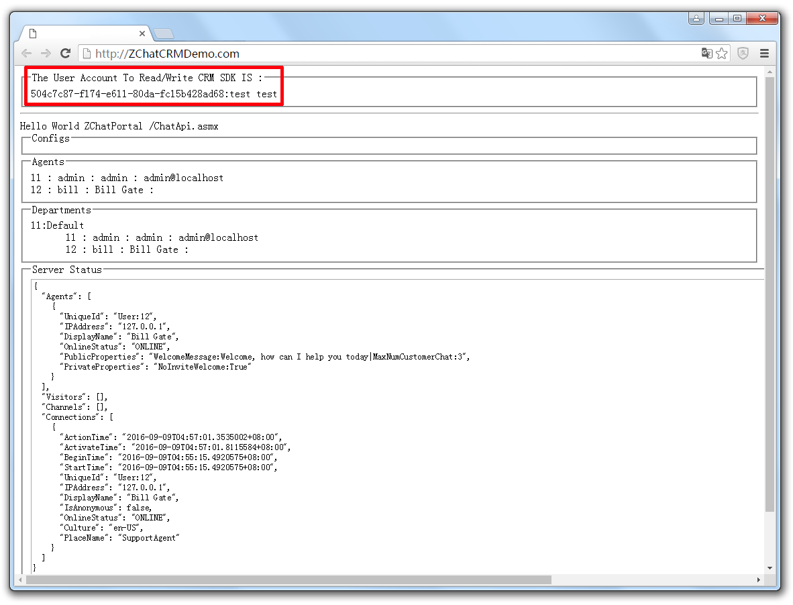
Task: Click the vertical scrollbar thumb
Action: pyautogui.click(x=770, y=294)
